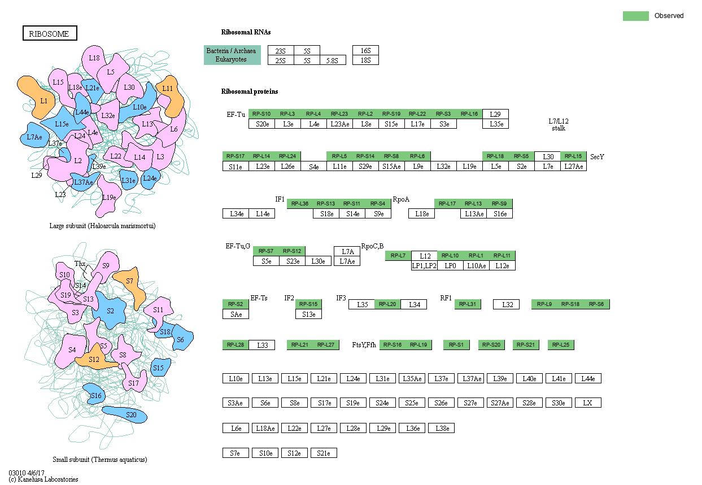The height and width of the screenshot is (485, 702).
Task: Select the S27Ae white box
Action: click(500, 403)
